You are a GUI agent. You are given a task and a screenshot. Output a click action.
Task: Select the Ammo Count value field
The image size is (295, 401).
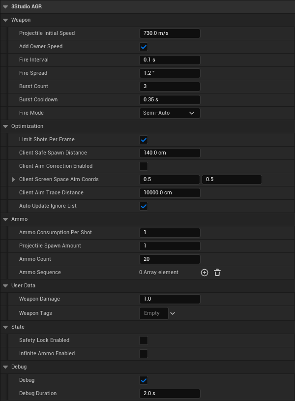(170, 259)
